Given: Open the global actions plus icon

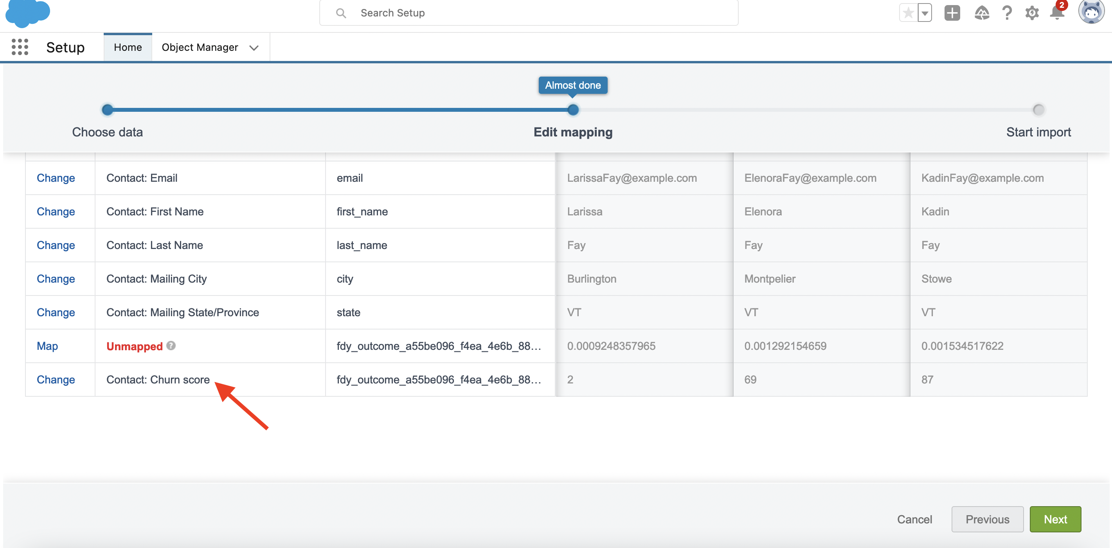Looking at the screenshot, I should tap(952, 13).
